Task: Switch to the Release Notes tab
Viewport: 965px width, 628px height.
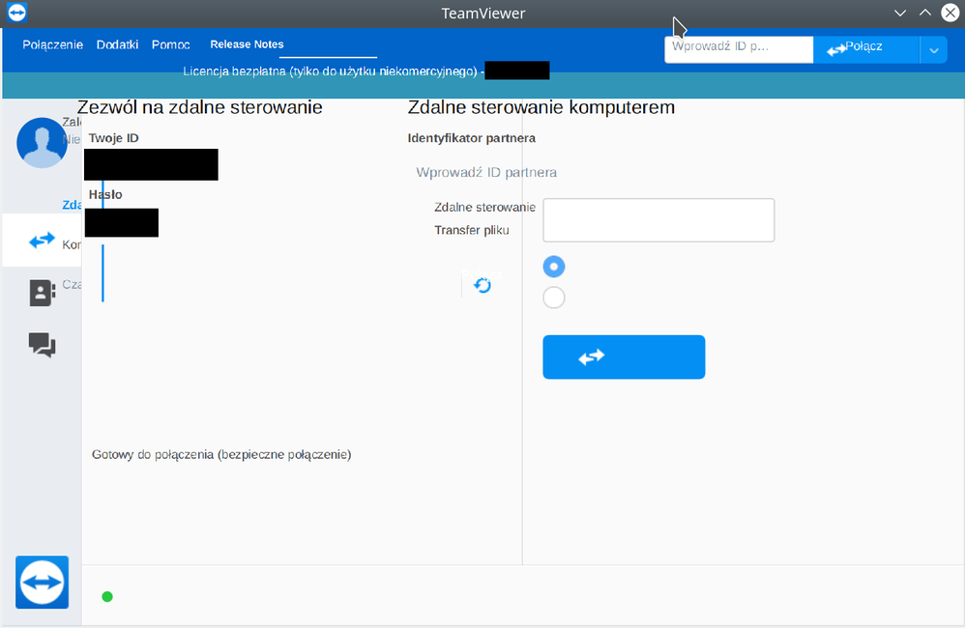Action: coord(247,44)
